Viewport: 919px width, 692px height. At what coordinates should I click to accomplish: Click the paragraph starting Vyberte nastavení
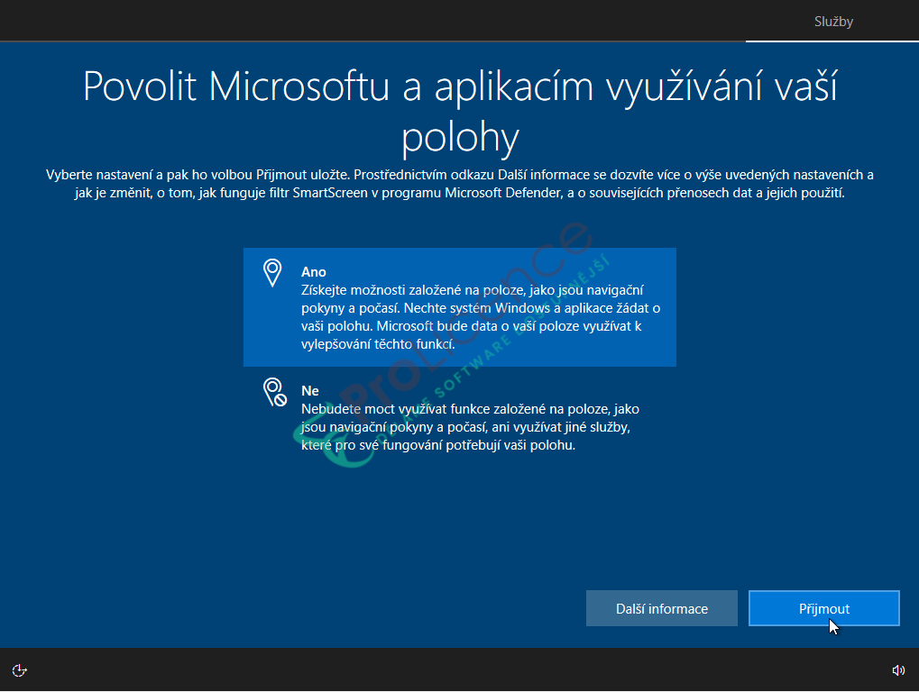pyautogui.click(x=460, y=184)
